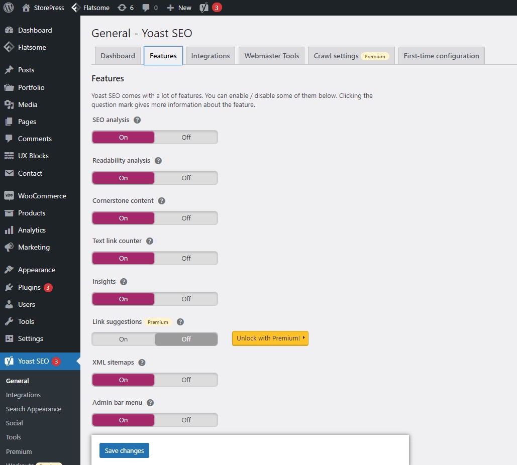Show SEO analysis help question mark
The height and width of the screenshot is (465, 517).
[x=137, y=120]
